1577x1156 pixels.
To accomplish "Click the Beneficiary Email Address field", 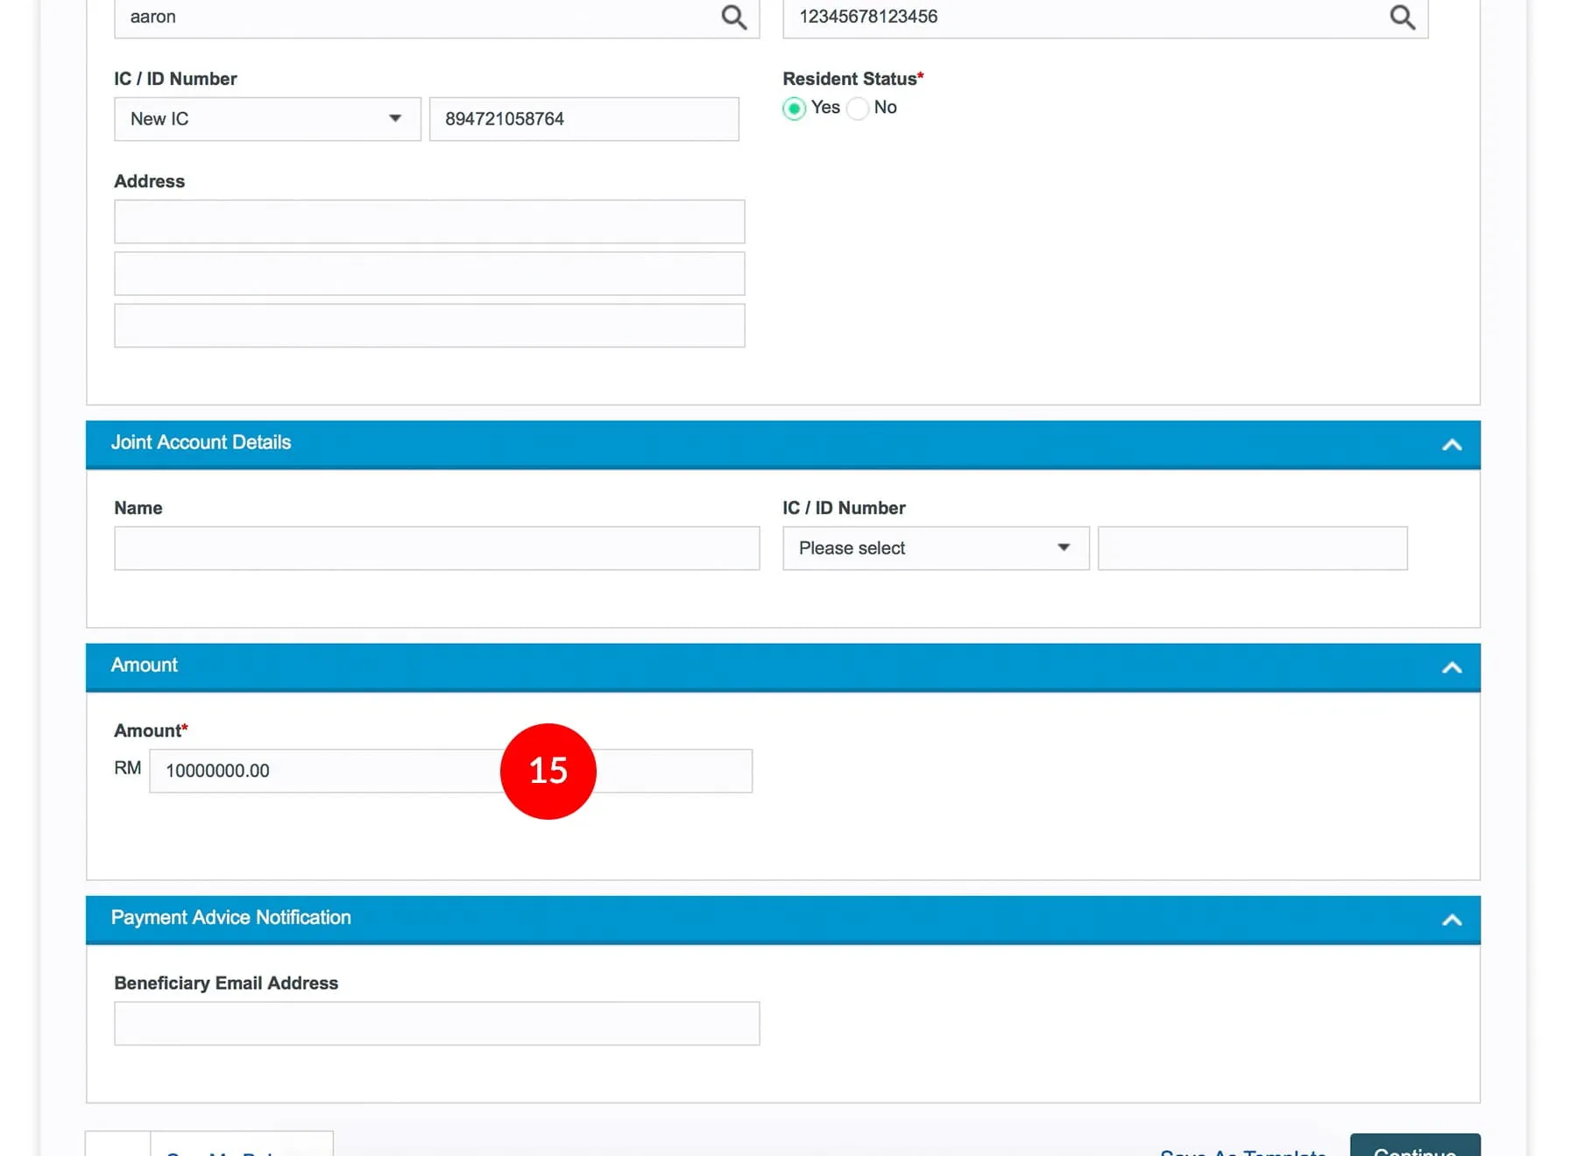I will tap(436, 1024).
